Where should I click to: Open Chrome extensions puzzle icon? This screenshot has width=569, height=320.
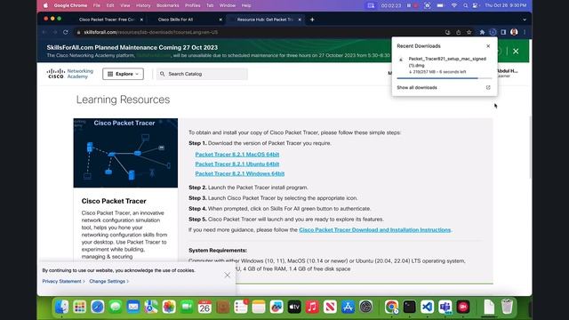pyautogui.click(x=482, y=32)
